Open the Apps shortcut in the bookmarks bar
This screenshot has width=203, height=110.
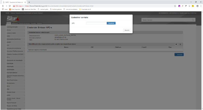[x=4, y=10]
